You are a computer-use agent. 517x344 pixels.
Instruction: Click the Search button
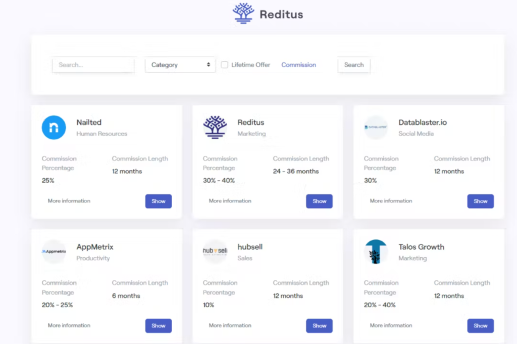click(354, 65)
